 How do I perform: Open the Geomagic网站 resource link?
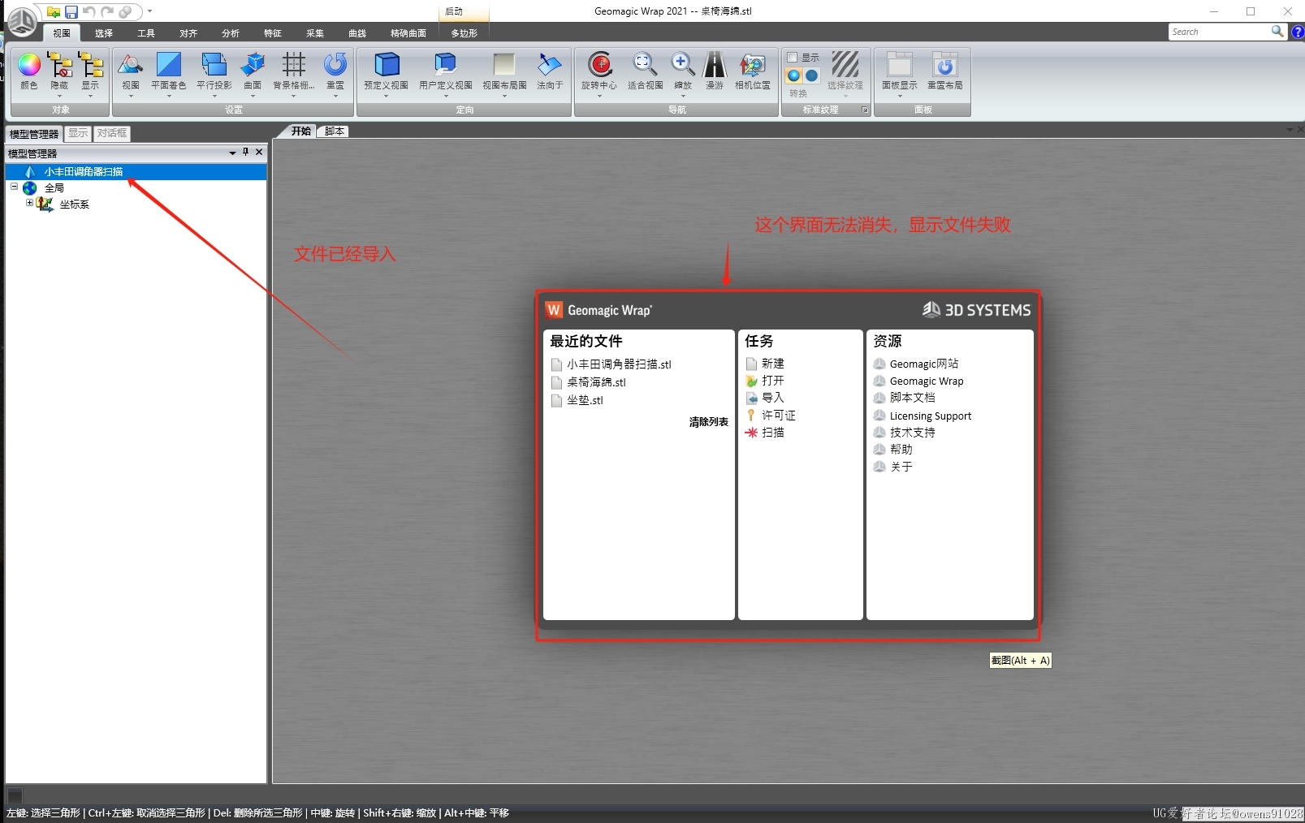point(924,364)
